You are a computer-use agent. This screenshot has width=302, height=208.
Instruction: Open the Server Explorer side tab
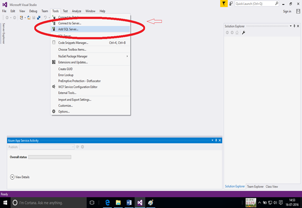point(4,33)
